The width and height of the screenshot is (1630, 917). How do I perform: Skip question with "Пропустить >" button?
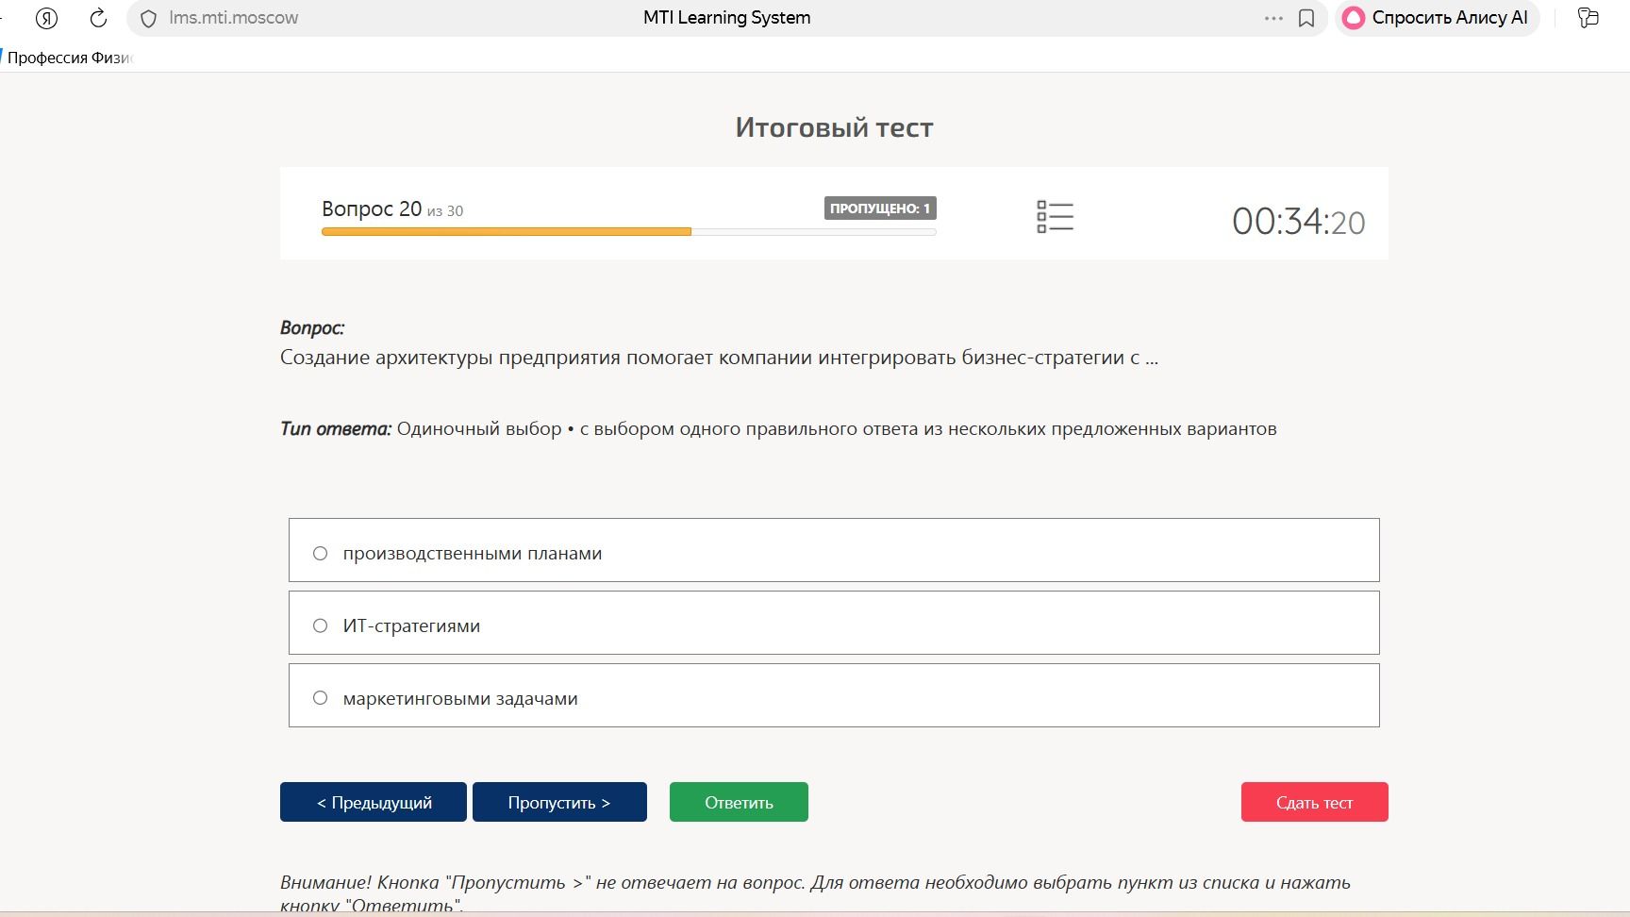click(x=559, y=802)
